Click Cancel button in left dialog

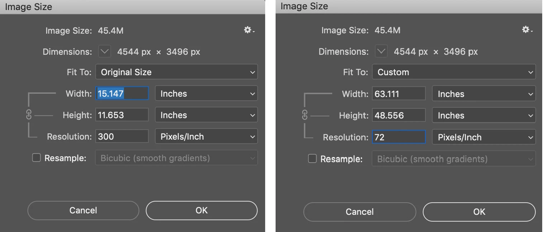coord(83,211)
